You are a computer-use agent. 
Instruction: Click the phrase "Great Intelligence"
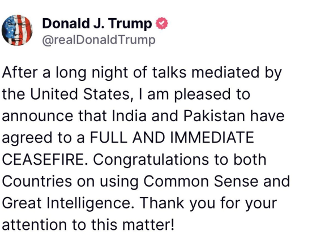coord(66,204)
